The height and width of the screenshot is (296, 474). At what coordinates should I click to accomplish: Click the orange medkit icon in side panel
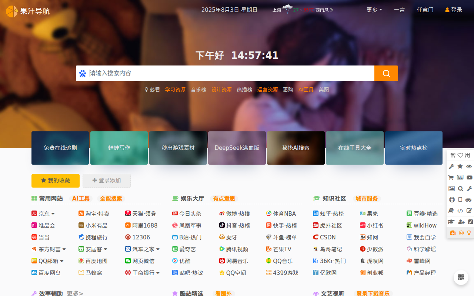[452, 233]
